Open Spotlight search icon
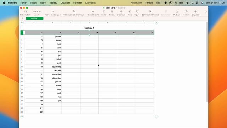This screenshot has height=128, width=227. click(x=192, y=3)
